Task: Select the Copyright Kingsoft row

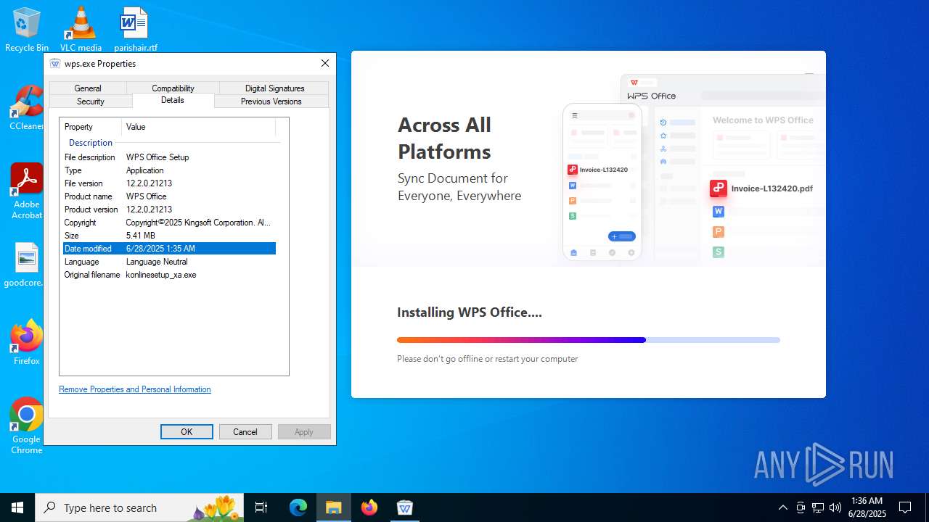Action: [x=169, y=223]
